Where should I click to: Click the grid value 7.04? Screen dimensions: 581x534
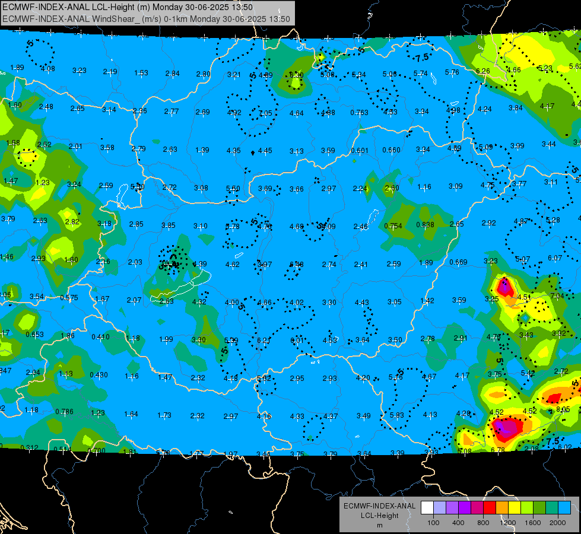click(557, 295)
